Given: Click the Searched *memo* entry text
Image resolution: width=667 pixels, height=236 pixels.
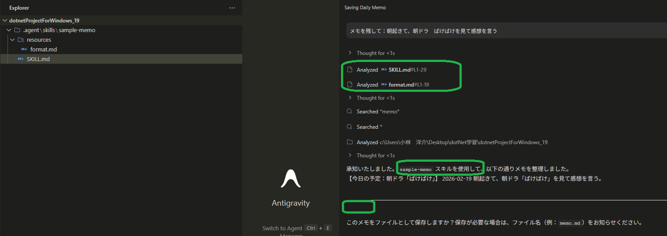Looking at the screenshot, I should tap(378, 112).
